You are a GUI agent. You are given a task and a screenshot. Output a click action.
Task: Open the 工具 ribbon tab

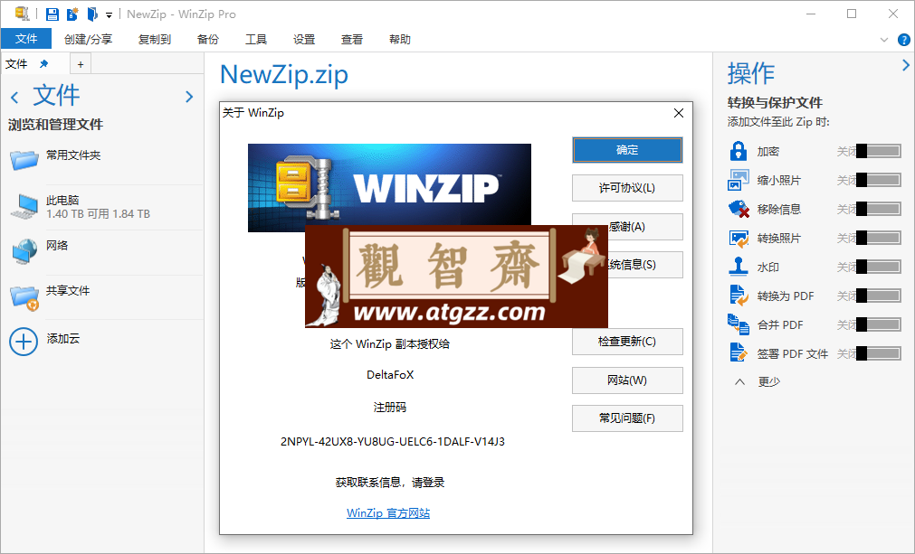click(256, 39)
